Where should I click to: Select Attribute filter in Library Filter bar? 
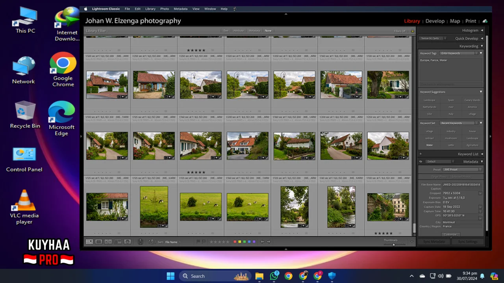tap(239, 31)
